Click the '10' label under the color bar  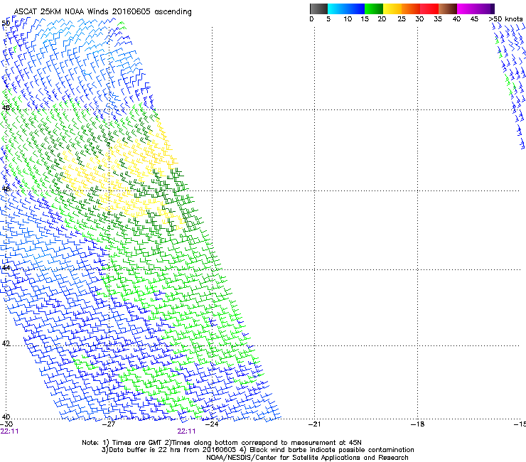coord(348,19)
